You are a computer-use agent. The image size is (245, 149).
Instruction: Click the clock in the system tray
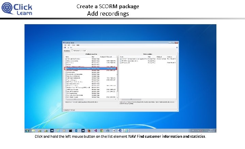[211, 131]
